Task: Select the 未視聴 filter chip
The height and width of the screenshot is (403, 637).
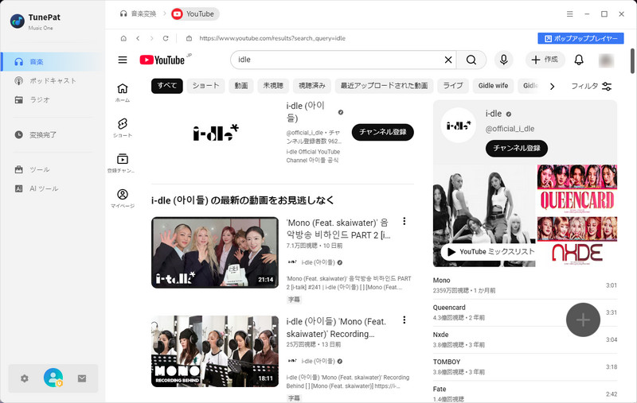Action: [x=273, y=86]
